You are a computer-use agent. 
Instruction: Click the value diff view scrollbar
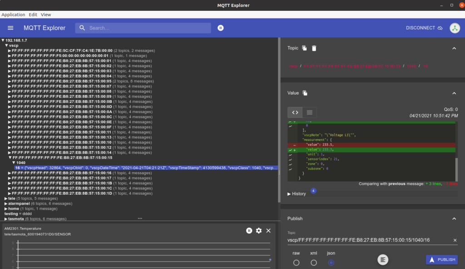click(456, 169)
